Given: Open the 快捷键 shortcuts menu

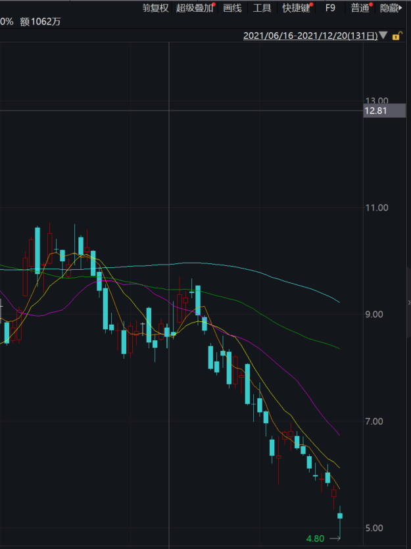Looking at the screenshot, I should click(297, 8).
